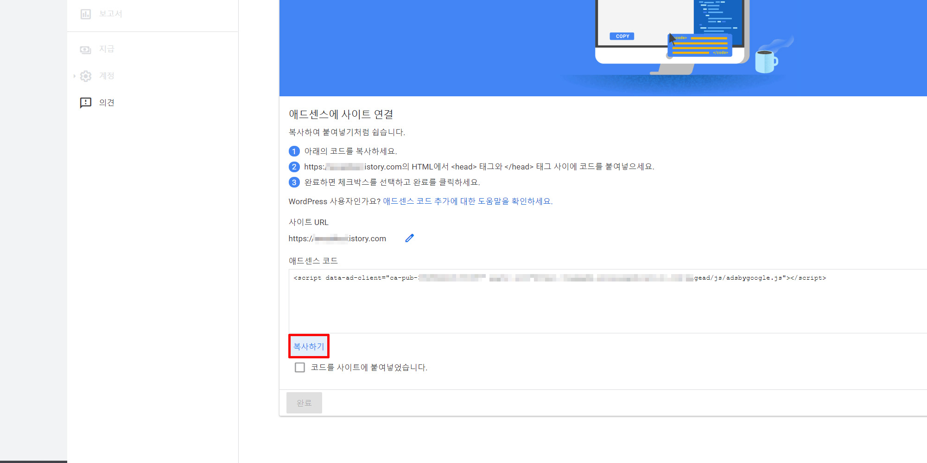Click the 계정 gear settings icon
This screenshot has width=927, height=463.
click(x=86, y=76)
